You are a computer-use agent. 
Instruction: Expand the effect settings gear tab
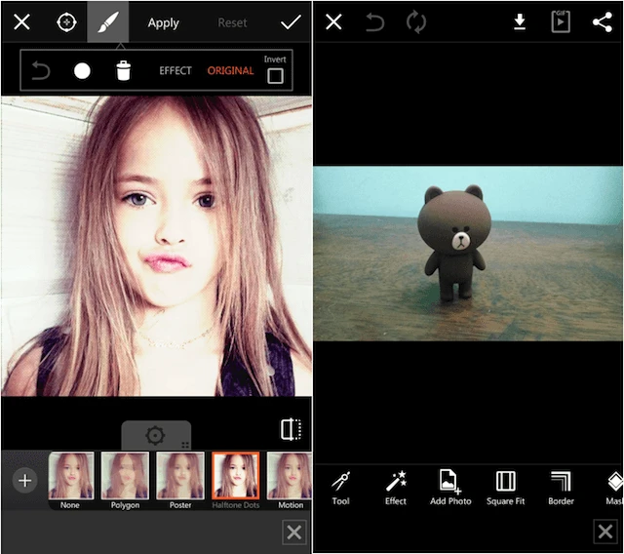[155, 436]
